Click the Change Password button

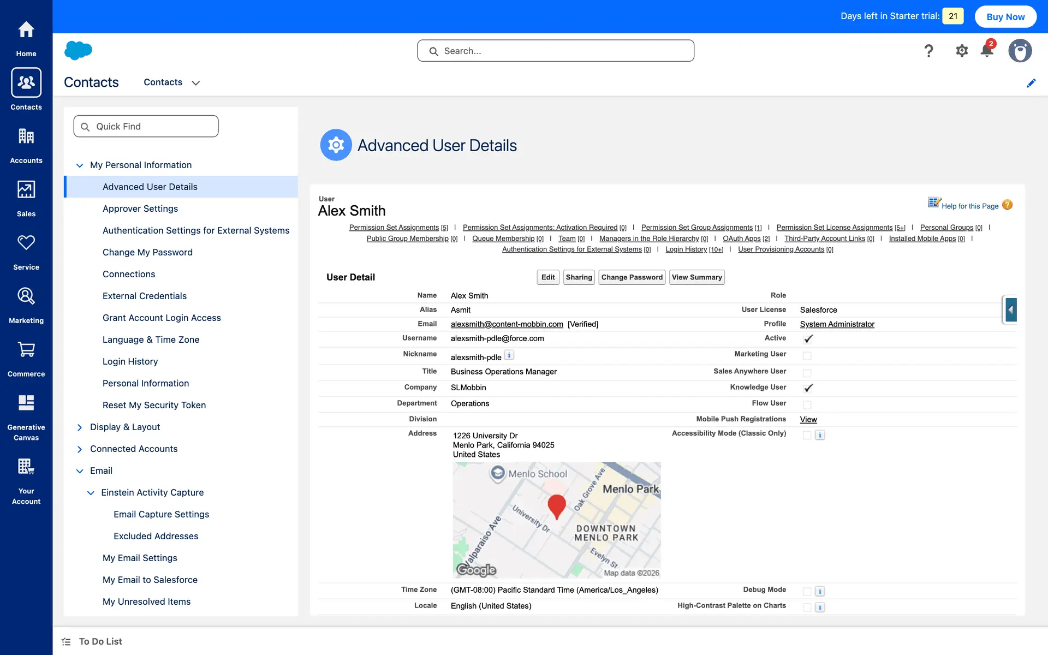coord(632,277)
